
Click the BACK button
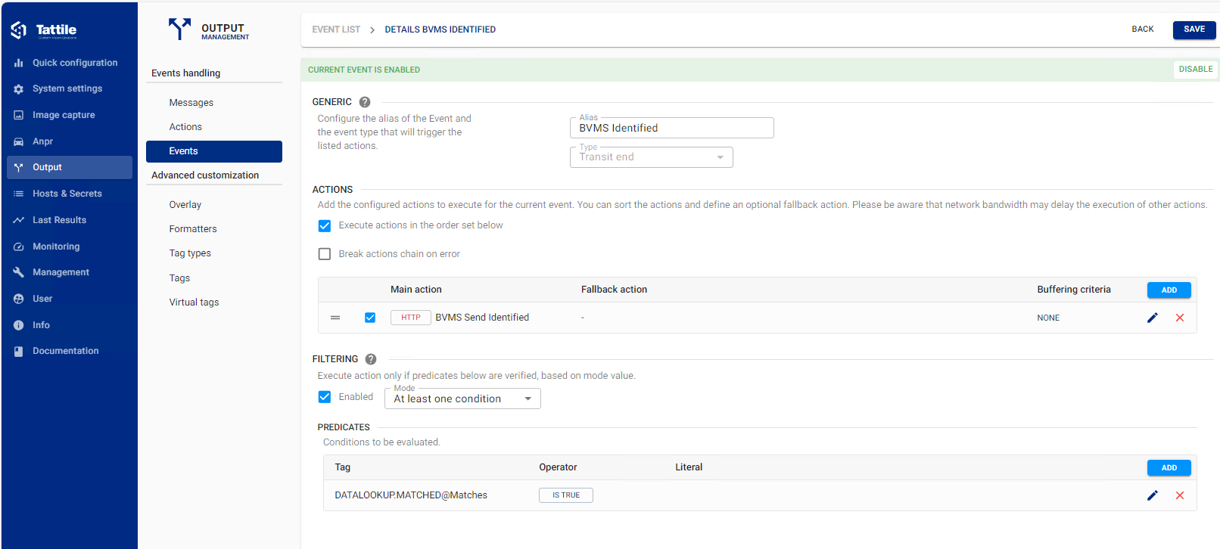[1143, 29]
